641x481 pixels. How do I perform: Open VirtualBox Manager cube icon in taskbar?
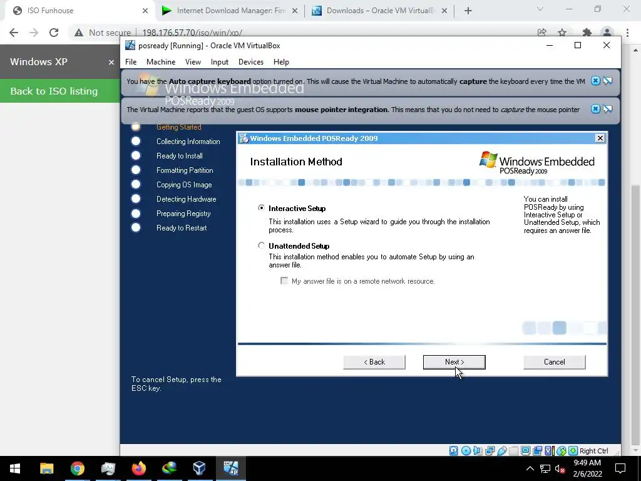coord(200,468)
